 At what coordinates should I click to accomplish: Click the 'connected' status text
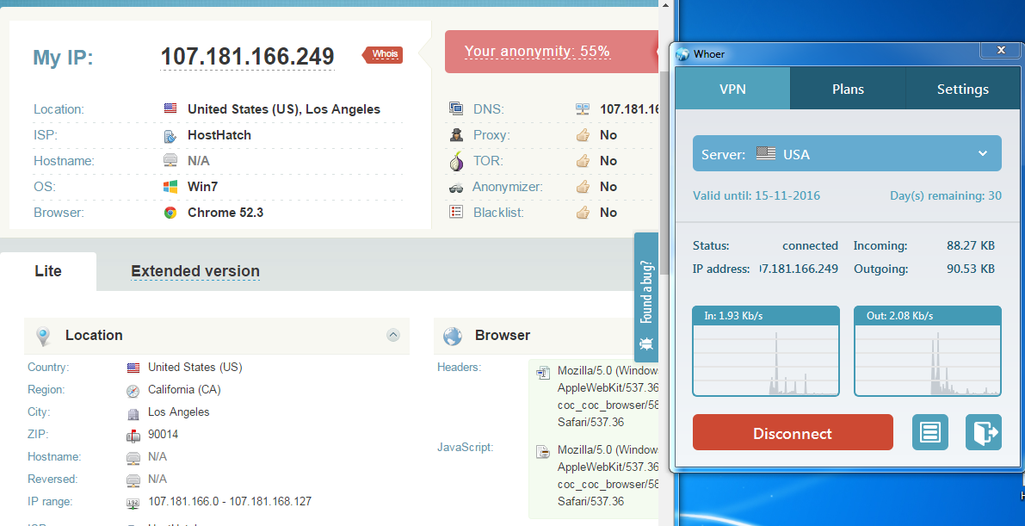click(810, 246)
